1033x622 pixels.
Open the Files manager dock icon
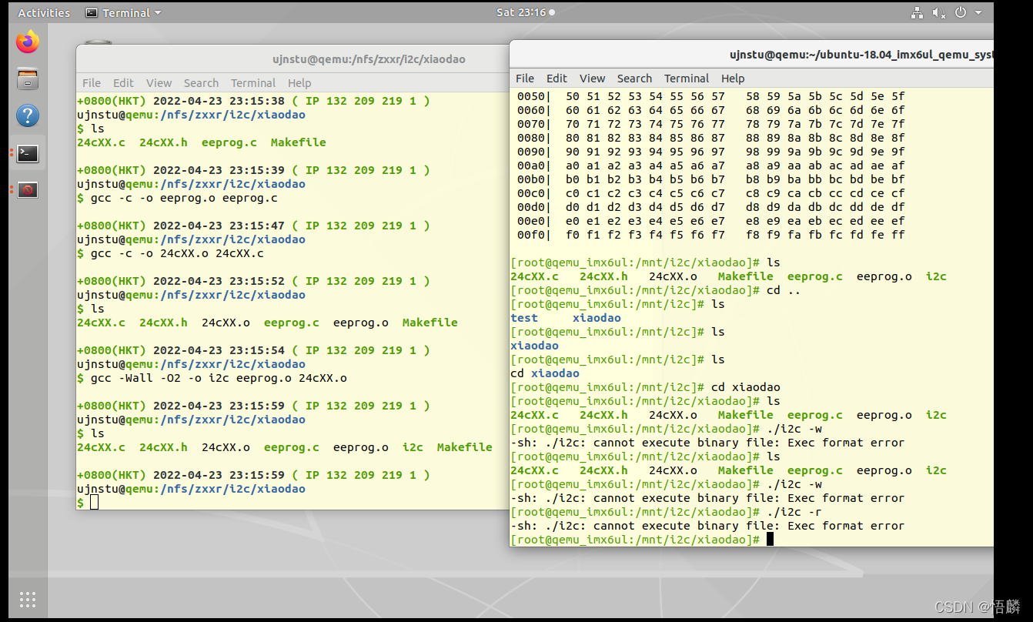[28, 79]
